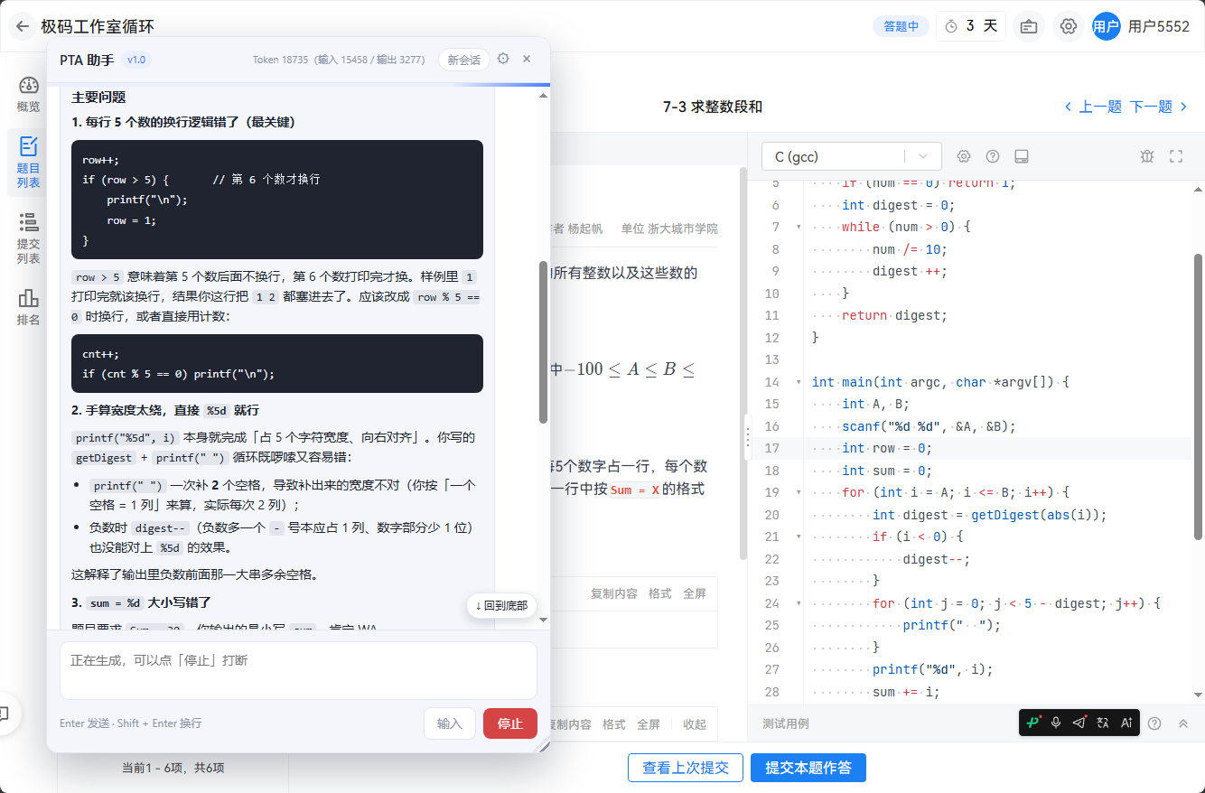1205x793 pixels.
Task: Click the bug debug icon
Action: [x=1147, y=156]
